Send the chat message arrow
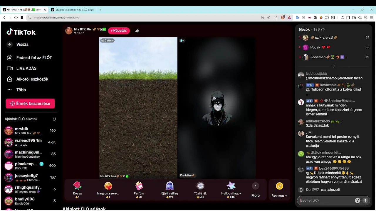 [365, 200]
